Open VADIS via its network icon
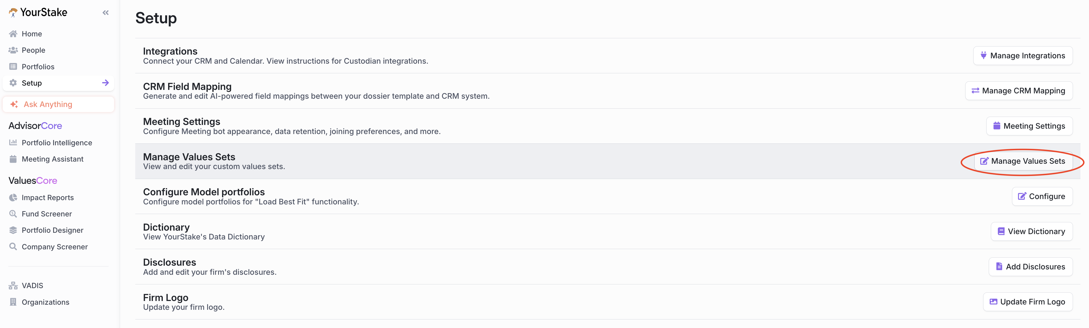 coord(13,286)
